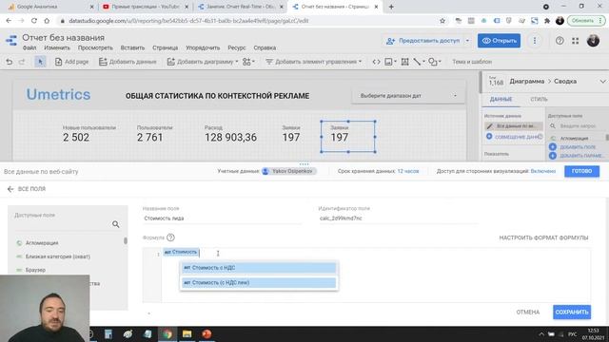Image resolution: width=609 pixels, height=342 pixels.
Task: Click Предоставить доступ button
Action: click(x=423, y=41)
